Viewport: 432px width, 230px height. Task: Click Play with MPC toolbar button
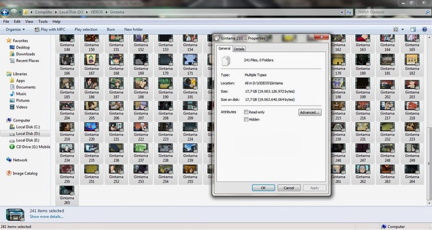[50, 30]
